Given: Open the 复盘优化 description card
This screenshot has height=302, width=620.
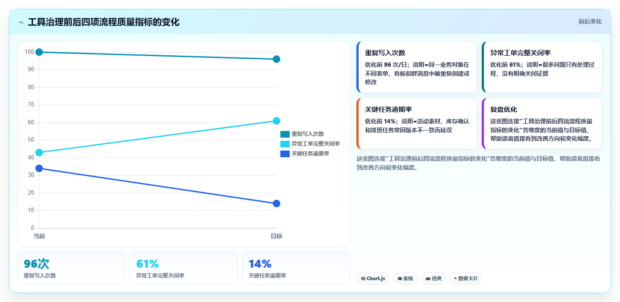Looking at the screenshot, I should 542,124.
